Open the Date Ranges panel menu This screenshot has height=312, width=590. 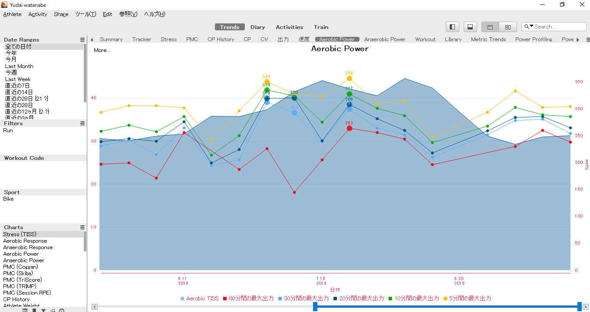pyautogui.click(x=82, y=39)
